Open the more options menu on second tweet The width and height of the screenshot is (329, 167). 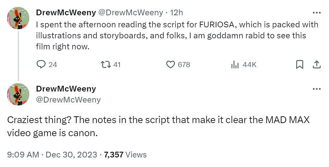tap(317, 89)
